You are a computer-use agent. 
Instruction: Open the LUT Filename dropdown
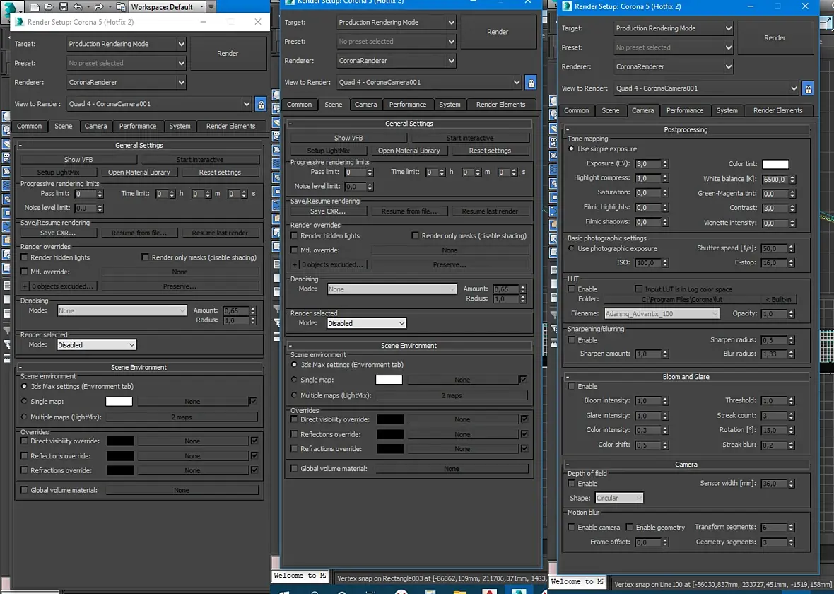coord(661,314)
